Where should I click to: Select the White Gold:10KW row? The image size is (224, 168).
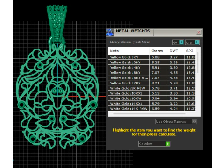point(152,98)
